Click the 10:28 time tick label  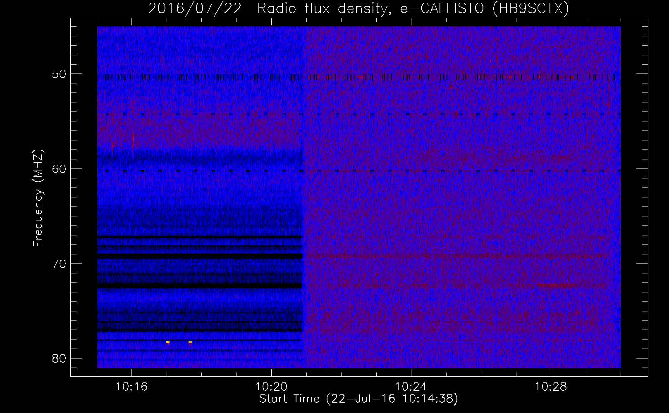[551, 387]
